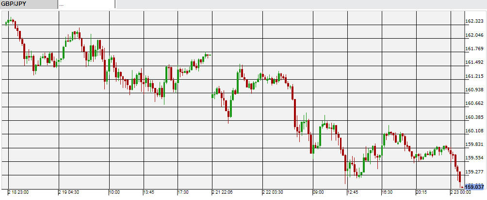Click the "2 18 23:00" time axis label
487x200 pixels.
click(19, 192)
